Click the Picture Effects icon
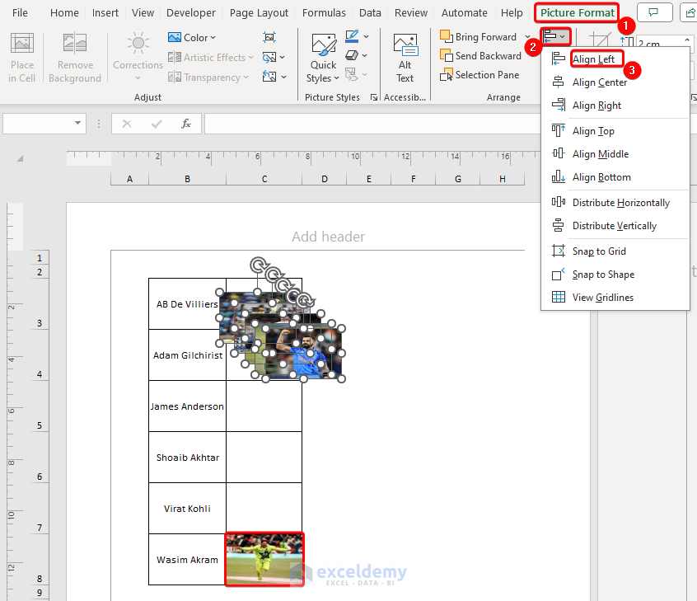The width and height of the screenshot is (697, 601). point(352,55)
